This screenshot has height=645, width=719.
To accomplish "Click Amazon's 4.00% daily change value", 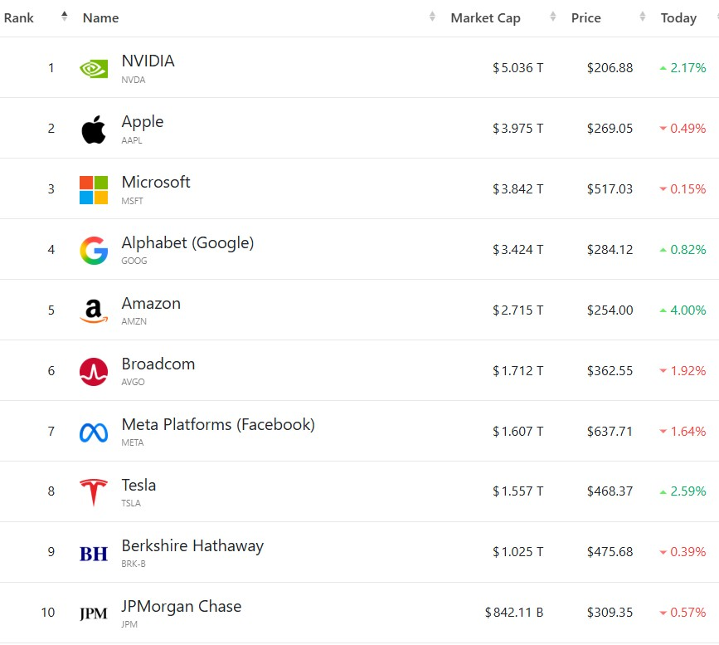I will [x=687, y=310].
